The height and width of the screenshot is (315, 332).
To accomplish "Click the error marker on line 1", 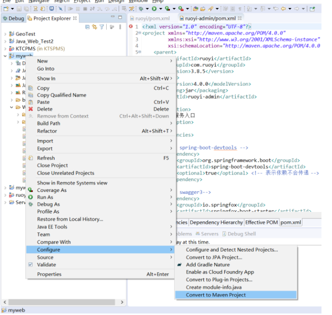I will (x=131, y=26).
